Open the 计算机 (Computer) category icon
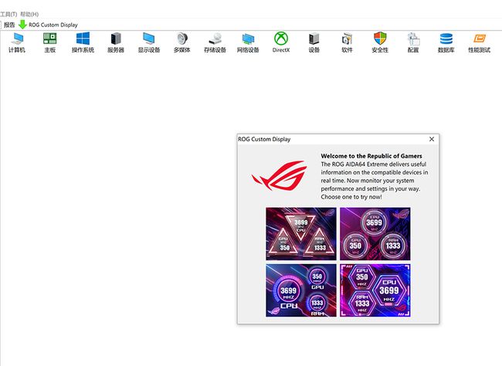Viewport: 502px width, 366px height. point(17,42)
